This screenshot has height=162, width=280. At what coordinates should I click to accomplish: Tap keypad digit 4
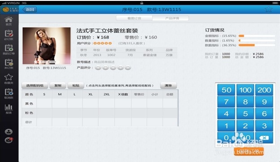coord(226,114)
